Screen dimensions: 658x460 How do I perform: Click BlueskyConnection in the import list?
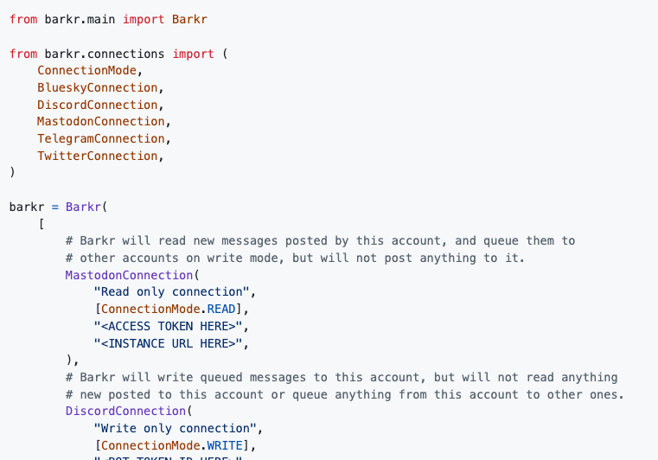click(98, 87)
